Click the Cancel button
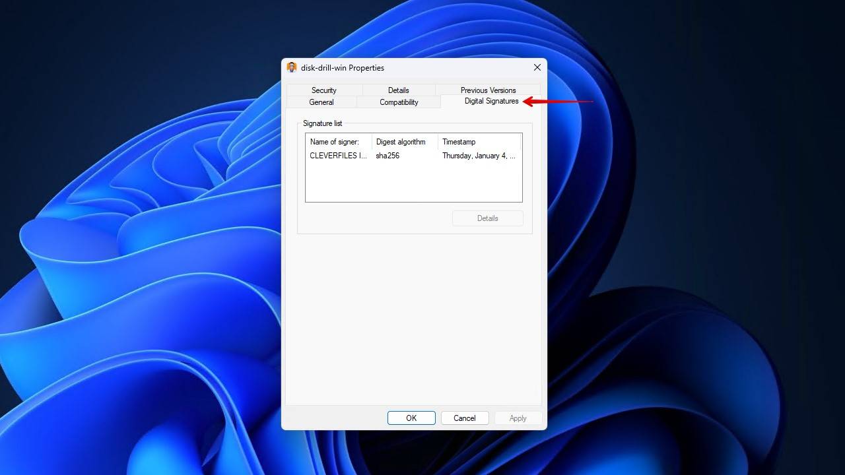The height and width of the screenshot is (475, 845). coord(464,418)
